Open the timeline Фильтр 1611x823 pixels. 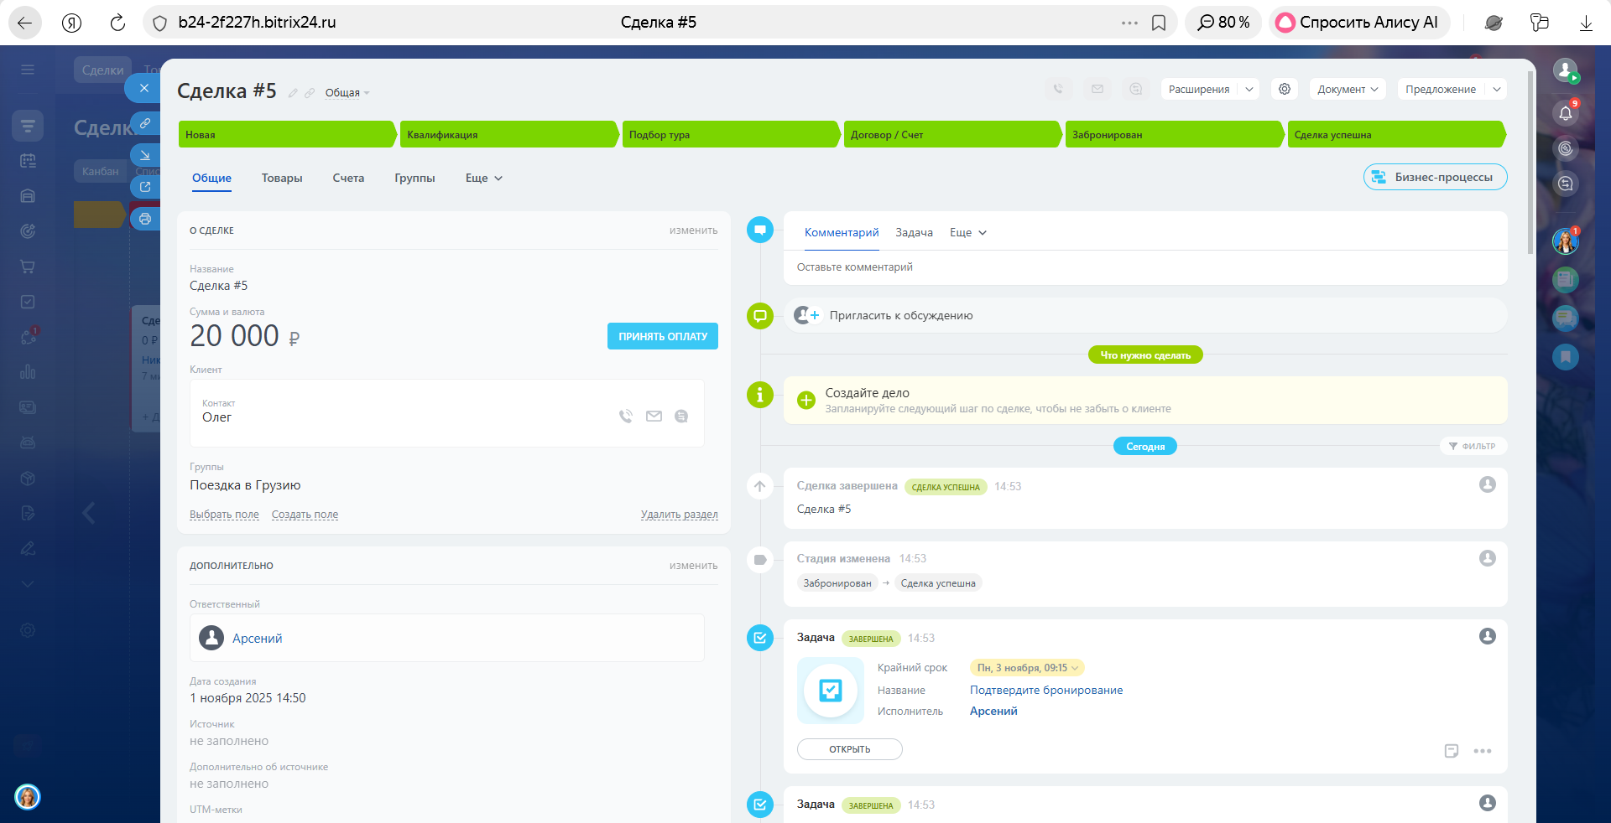pyautogui.click(x=1473, y=446)
